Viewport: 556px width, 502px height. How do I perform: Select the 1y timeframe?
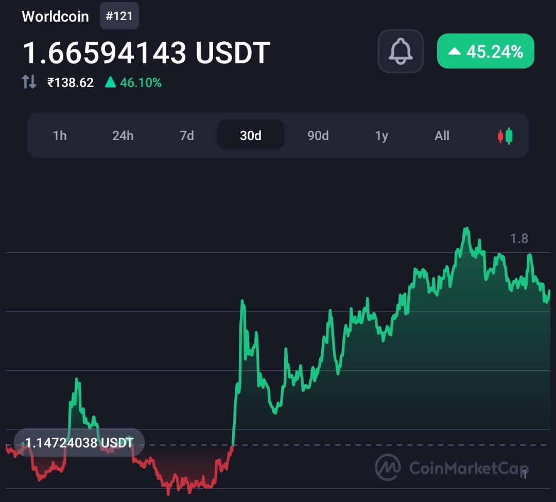pyautogui.click(x=381, y=135)
